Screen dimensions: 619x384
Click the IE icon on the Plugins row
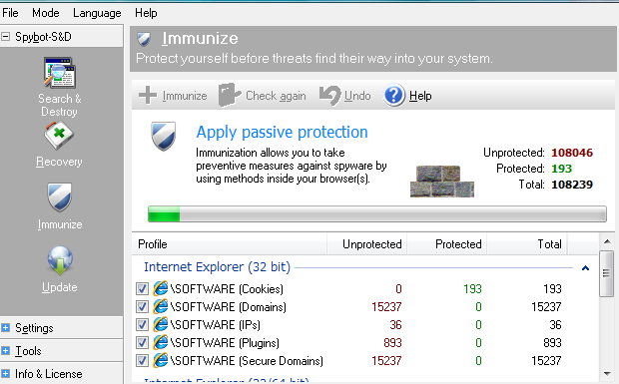pos(161,342)
